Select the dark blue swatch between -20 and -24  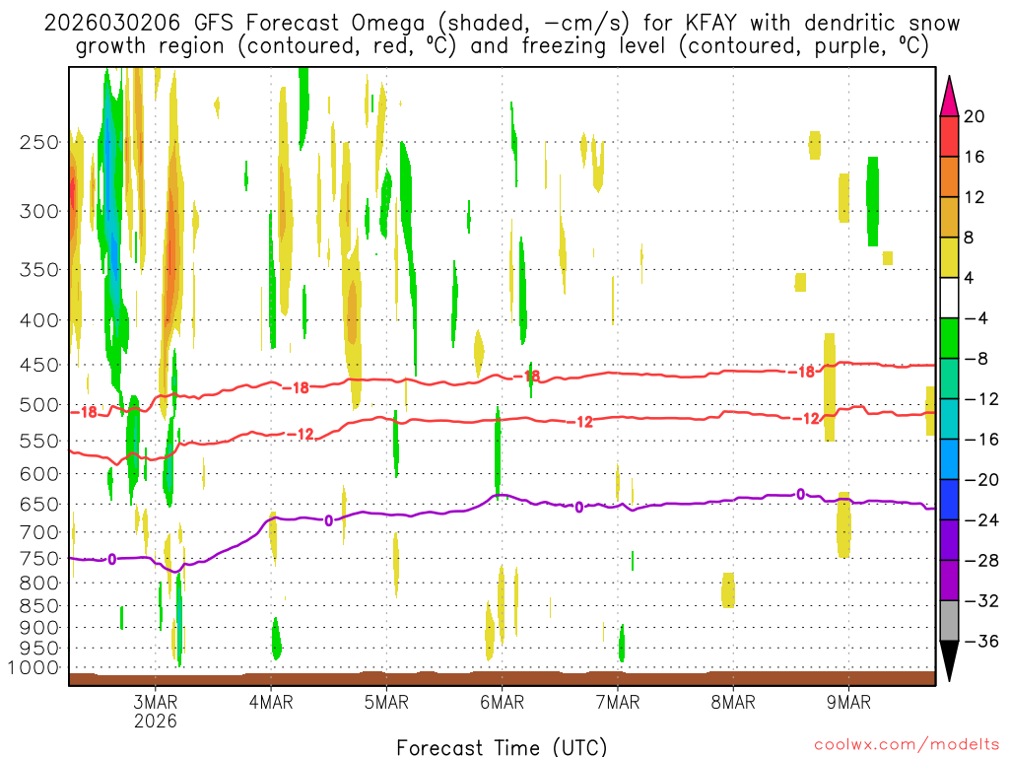point(949,500)
